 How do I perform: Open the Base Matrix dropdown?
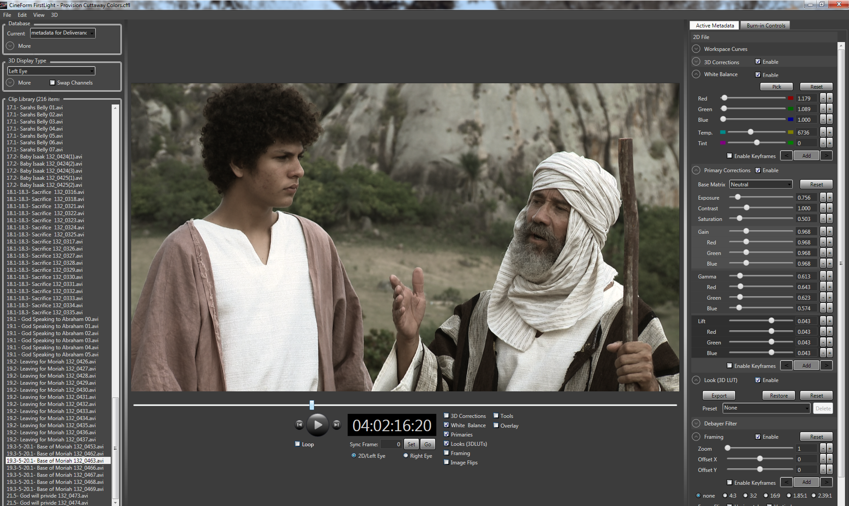coord(760,185)
